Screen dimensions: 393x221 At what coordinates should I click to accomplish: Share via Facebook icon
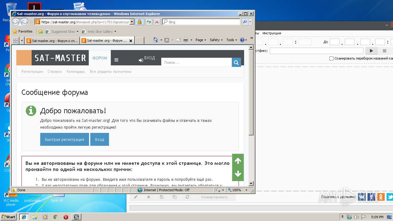pos(372,197)
